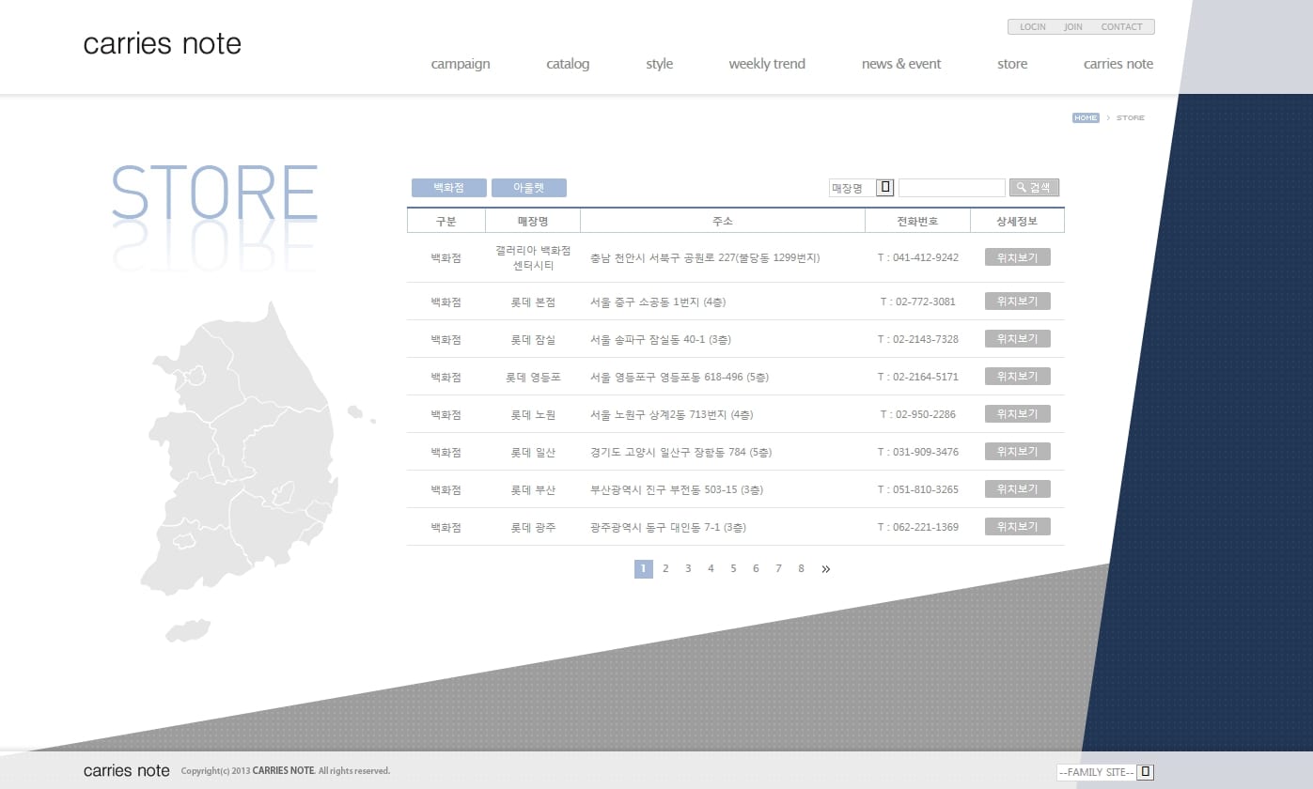Click the LOGIN link
This screenshot has height=789, width=1313.
(x=1033, y=27)
